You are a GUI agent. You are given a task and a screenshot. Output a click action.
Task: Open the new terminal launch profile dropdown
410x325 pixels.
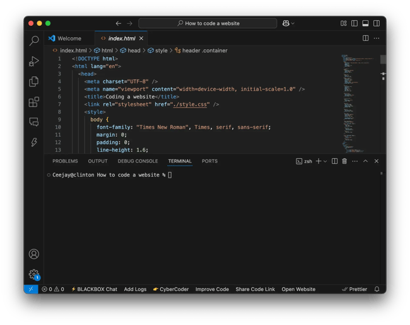325,161
